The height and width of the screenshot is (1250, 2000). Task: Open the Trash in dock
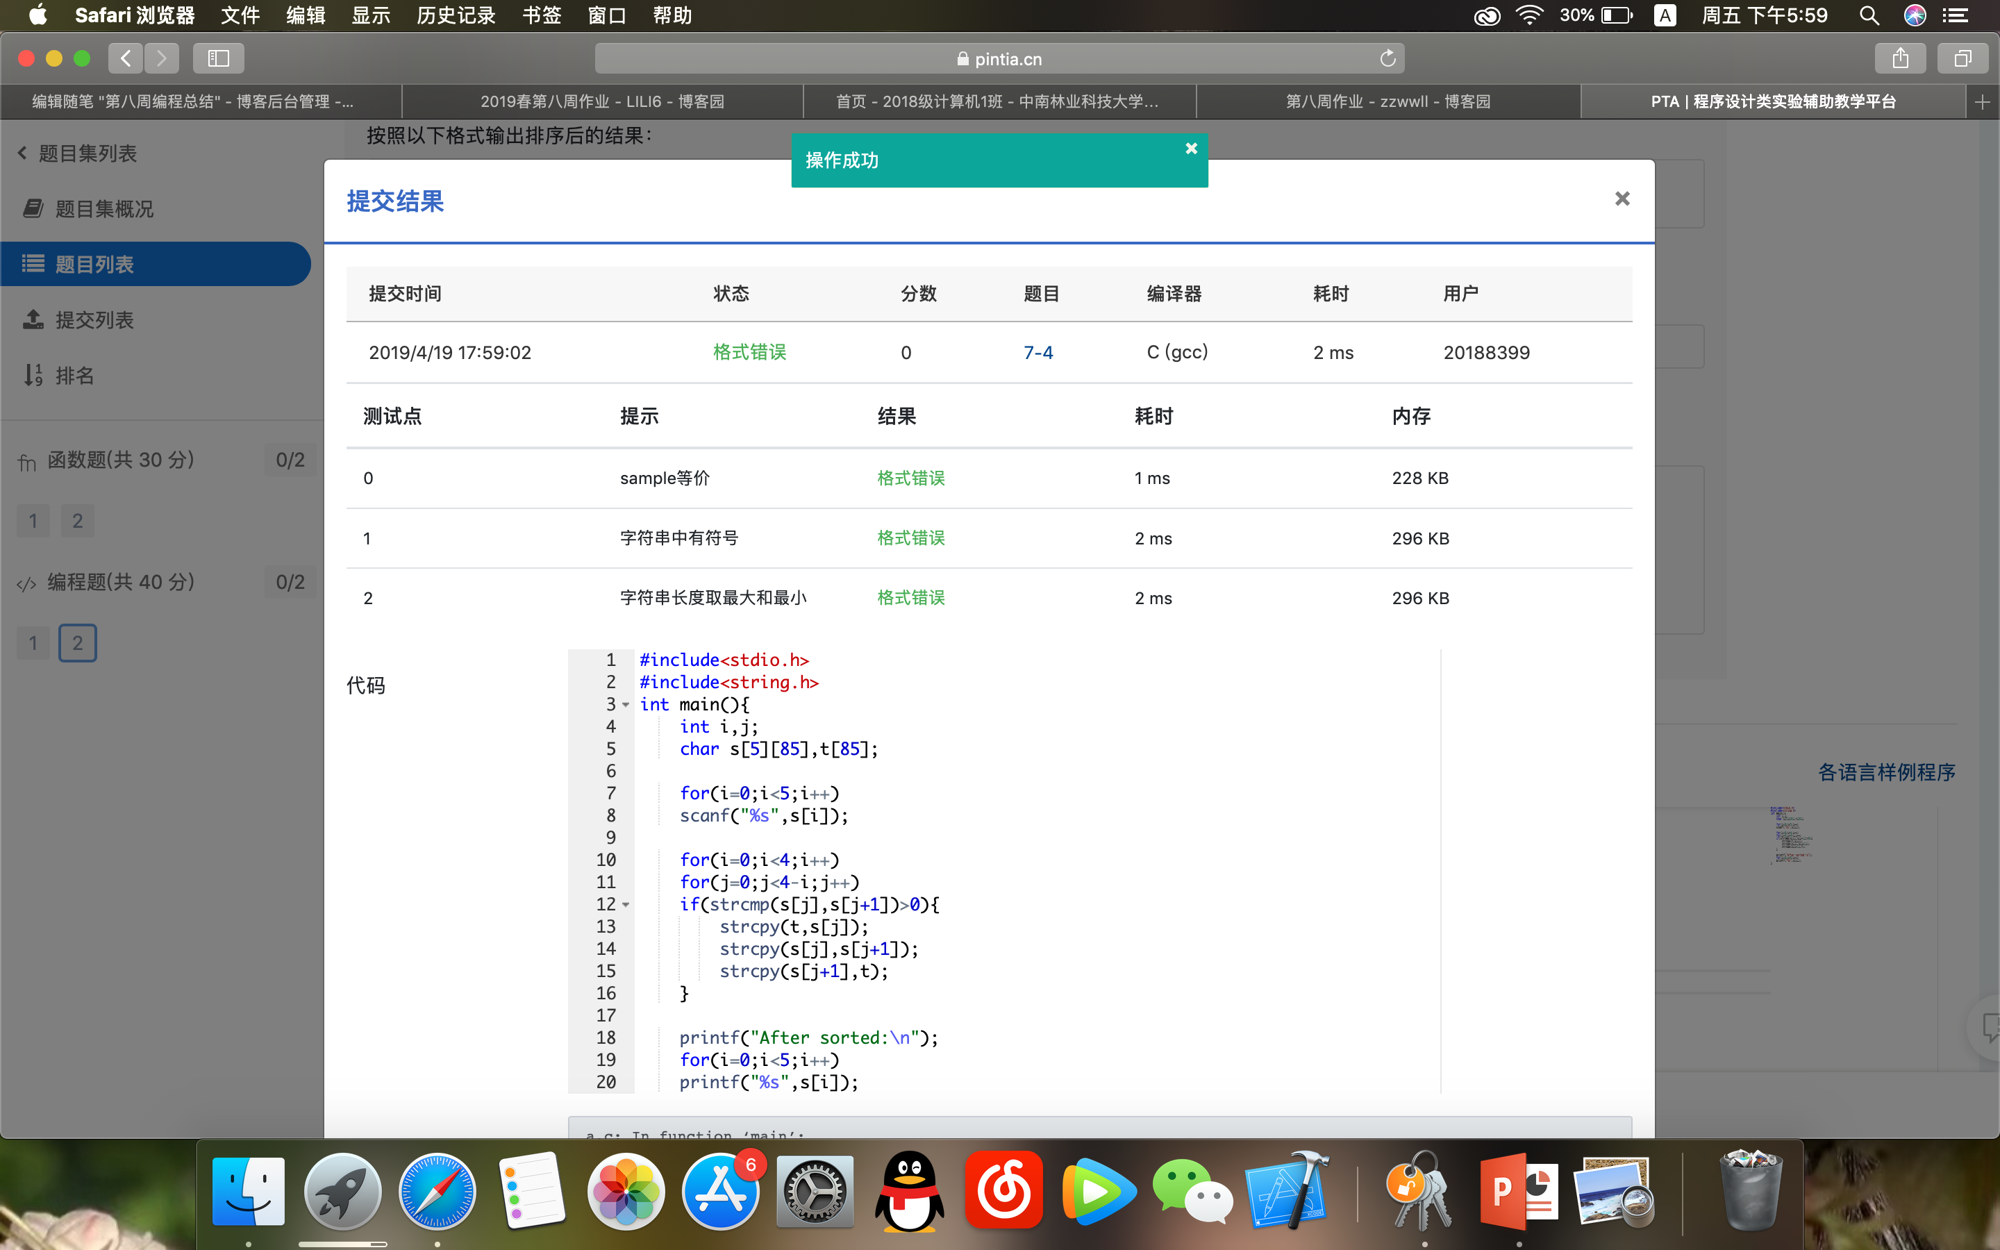tap(1749, 1190)
